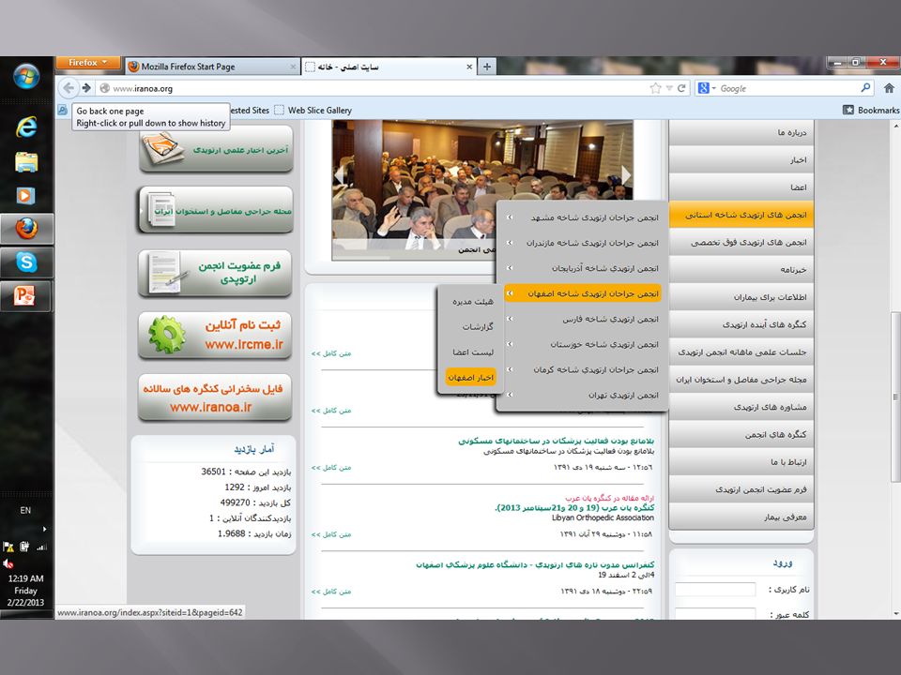Click the نام کاربری username field
The width and height of the screenshot is (901, 675).
click(715, 590)
